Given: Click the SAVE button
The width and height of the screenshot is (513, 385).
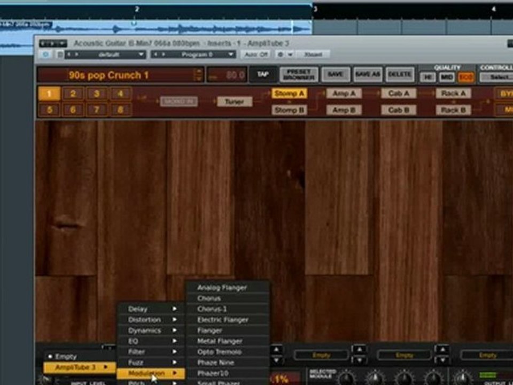Looking at the screenshot, I should [x=336, y=75].
